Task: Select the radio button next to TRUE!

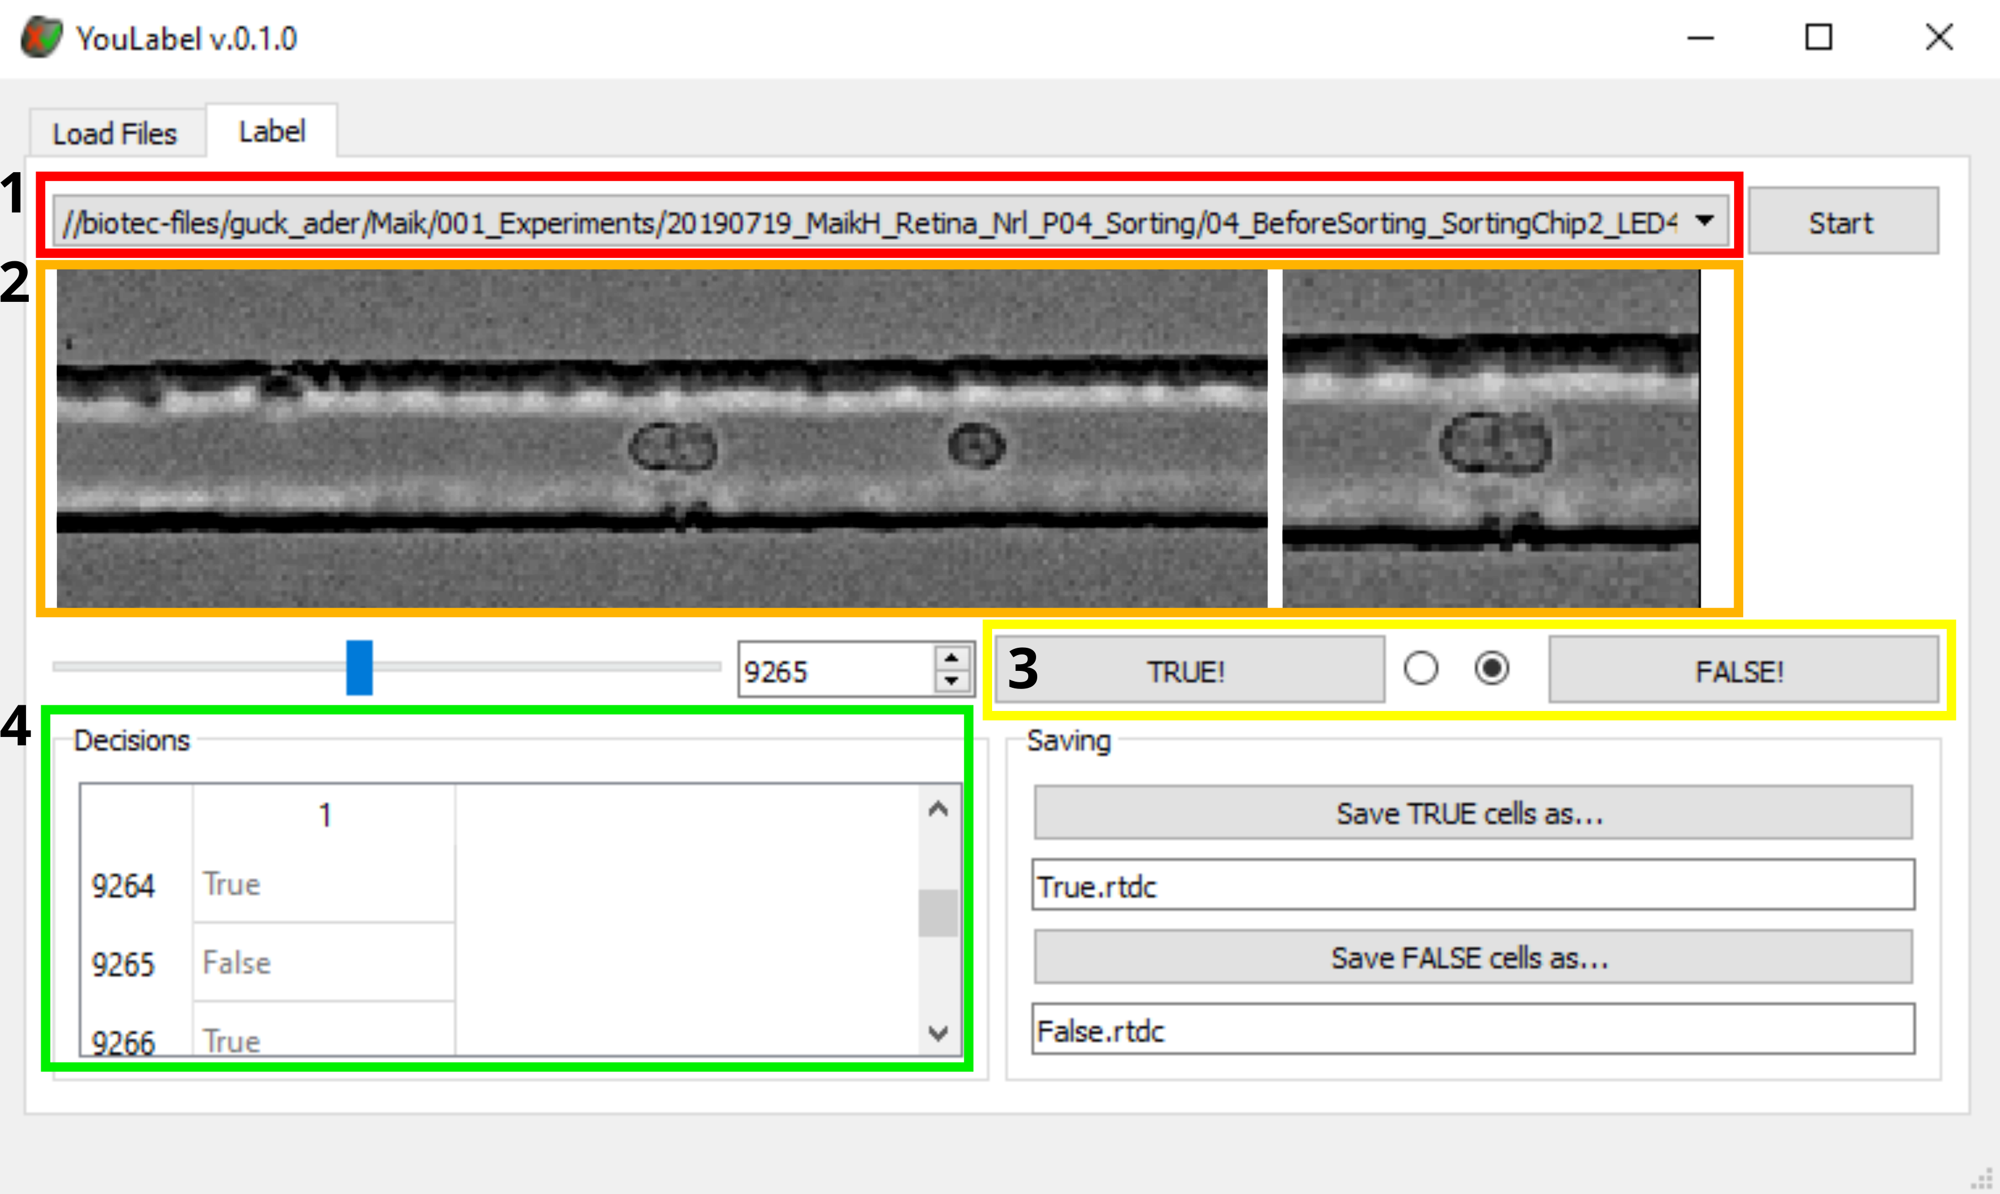Action: pyautogui.click(x=1421, y=669)
